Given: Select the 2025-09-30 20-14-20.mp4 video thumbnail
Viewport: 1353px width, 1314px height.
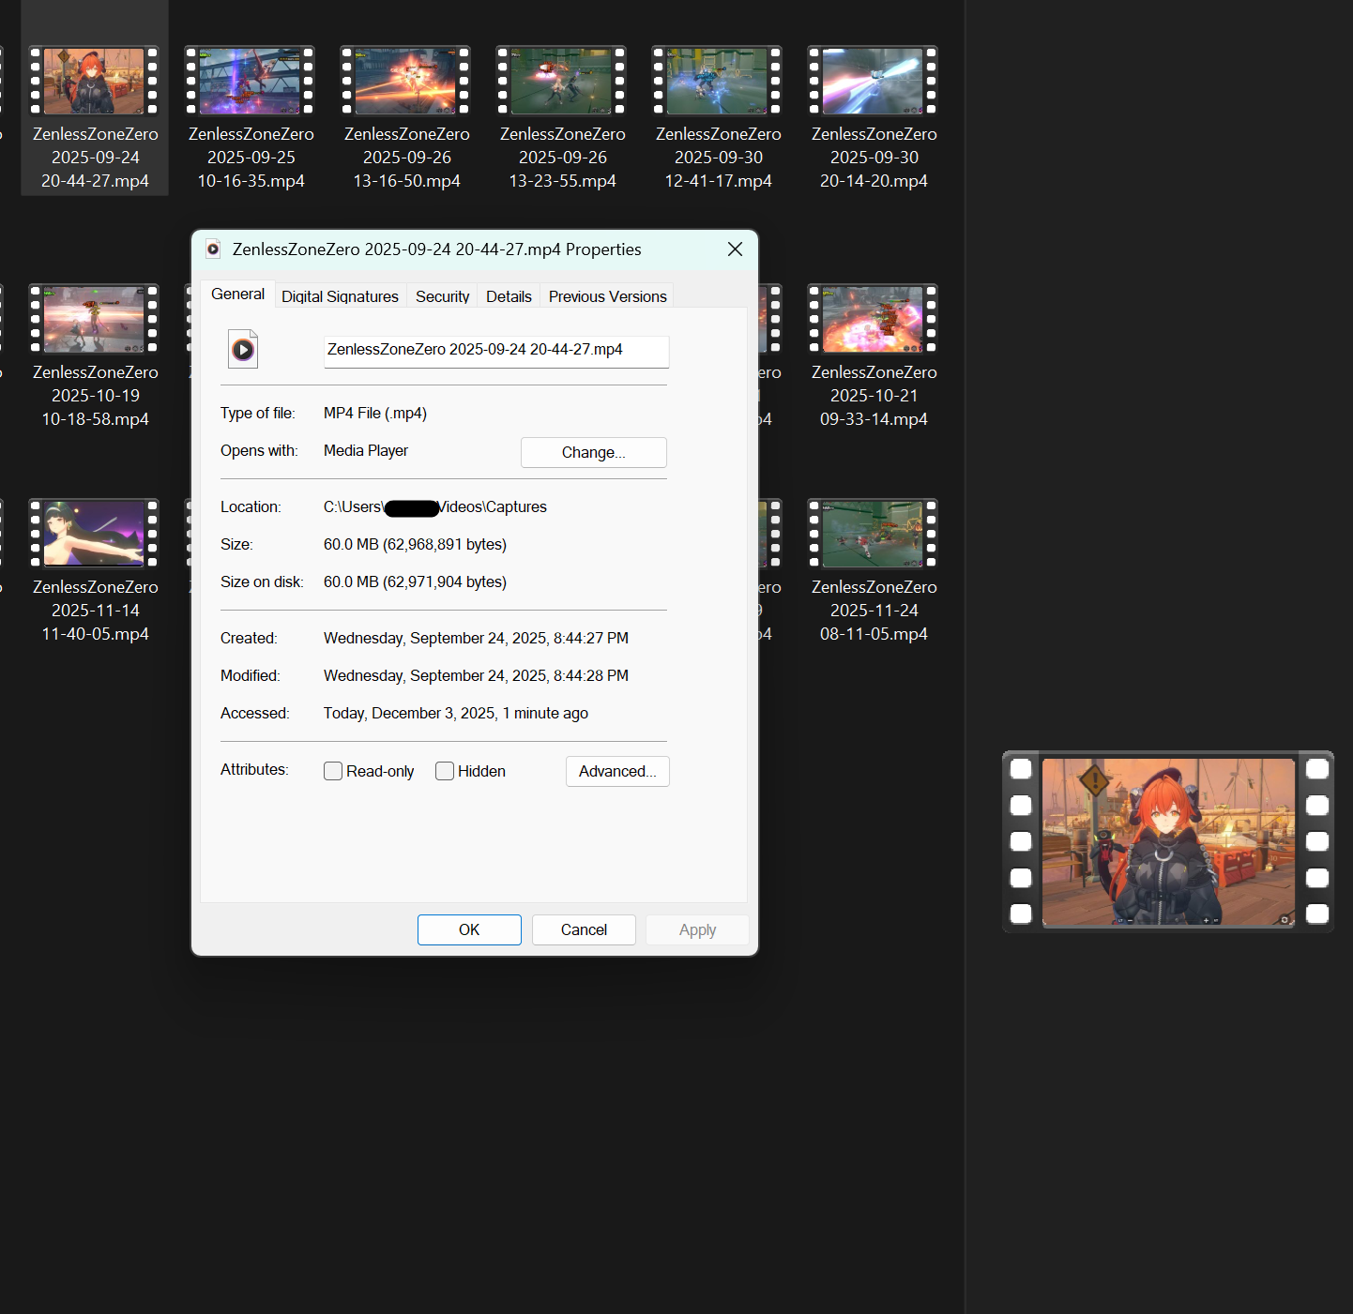Looking at the screenshot, I should pyautogui.click(x=873, y=81).
